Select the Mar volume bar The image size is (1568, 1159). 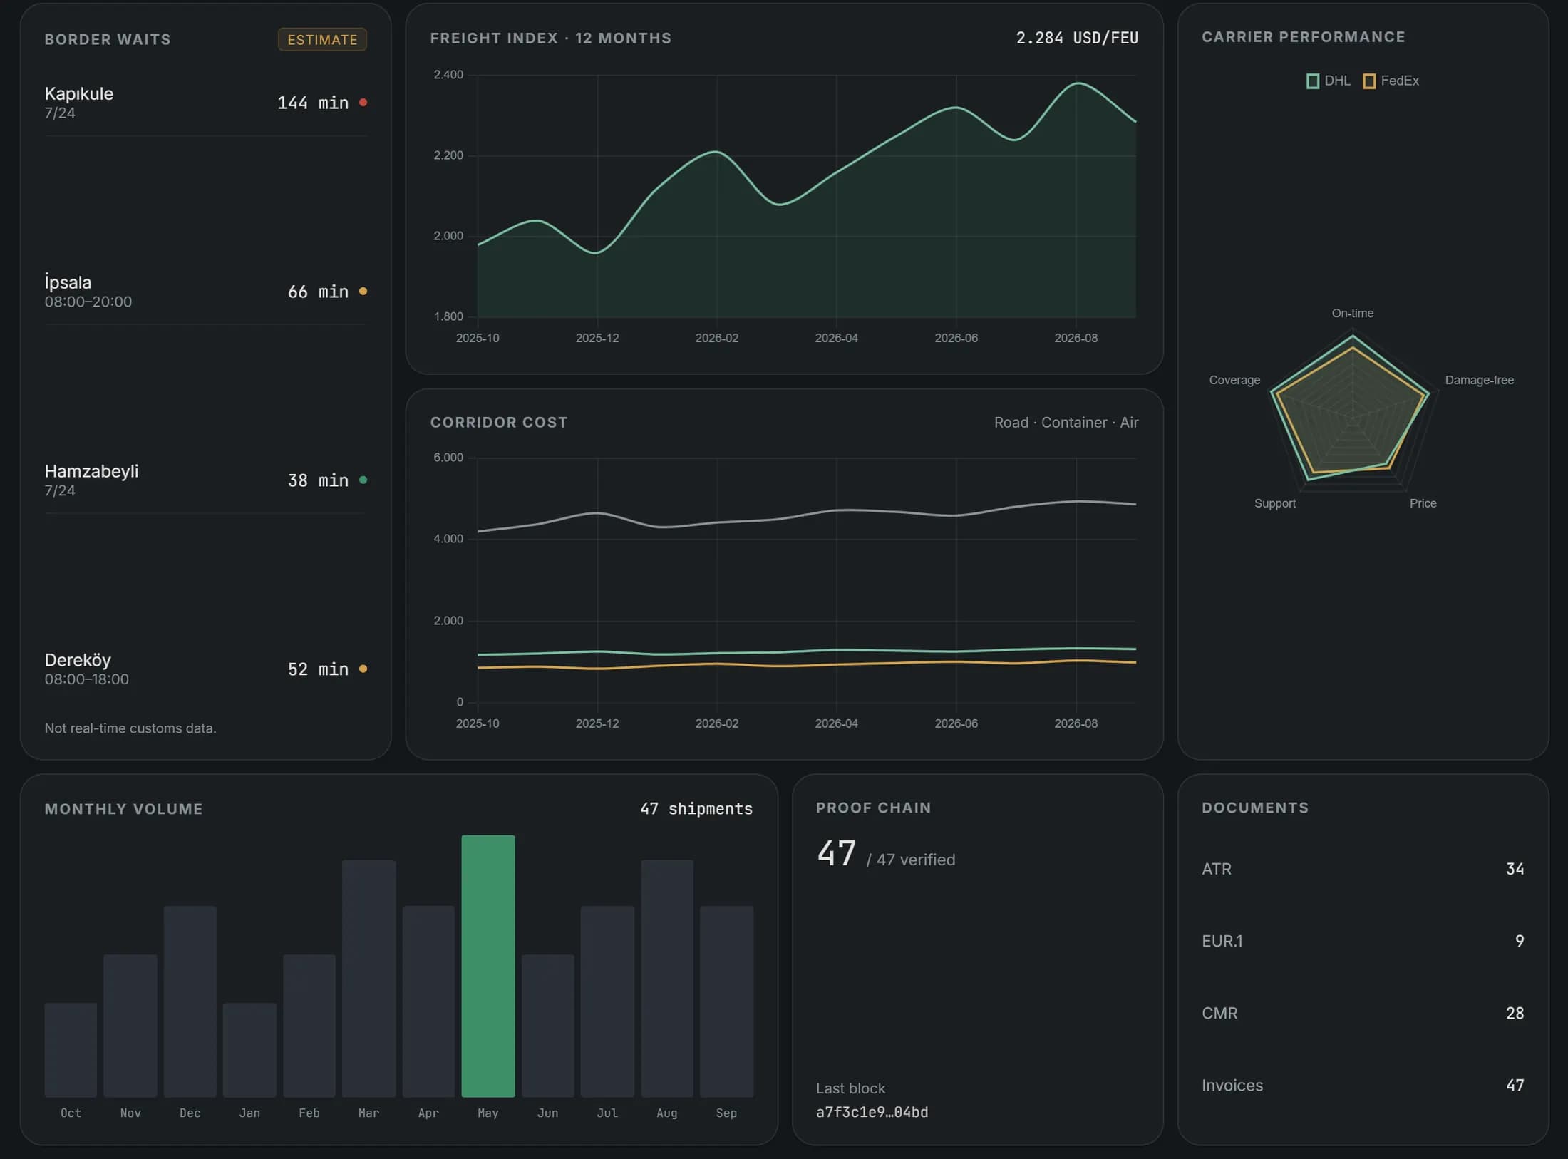click(368, 979)
